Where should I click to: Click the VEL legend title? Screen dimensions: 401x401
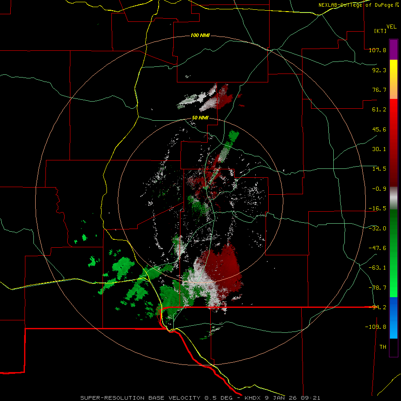tap(391, 27)
